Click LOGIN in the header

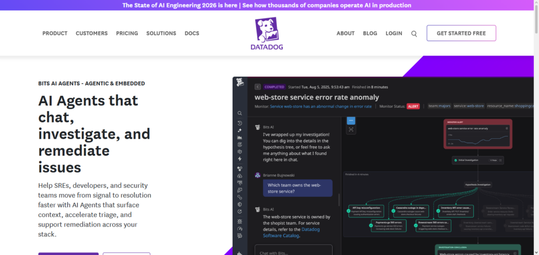click(x=394, y=33)
